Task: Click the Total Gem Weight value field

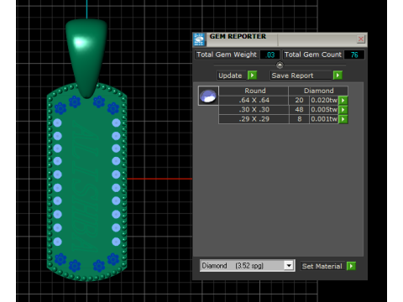Action: pyautogui.click(x=270, y=55)
